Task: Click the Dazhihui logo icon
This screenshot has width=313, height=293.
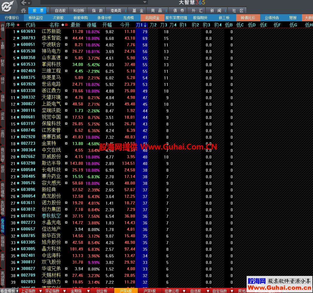Action: tap(7, 6)
